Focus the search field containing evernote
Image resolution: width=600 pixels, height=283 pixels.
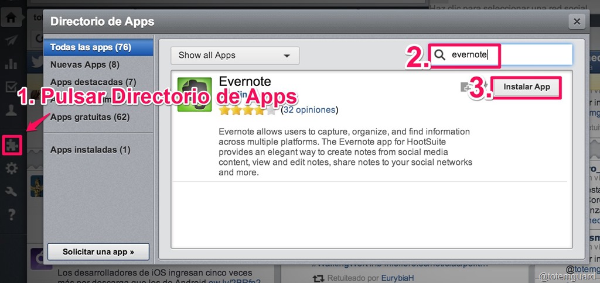pyautogui.click(x=502, y=55)
